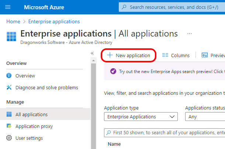Focus the Search resources, services, and docs box
The image size is (225, 149).
[172, 7]
